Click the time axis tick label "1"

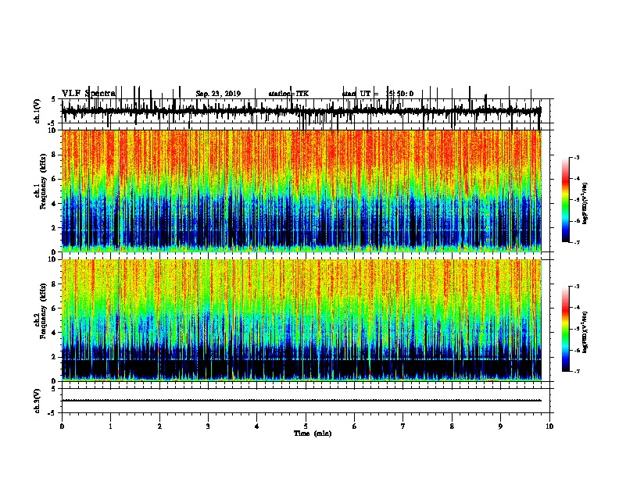110,426
